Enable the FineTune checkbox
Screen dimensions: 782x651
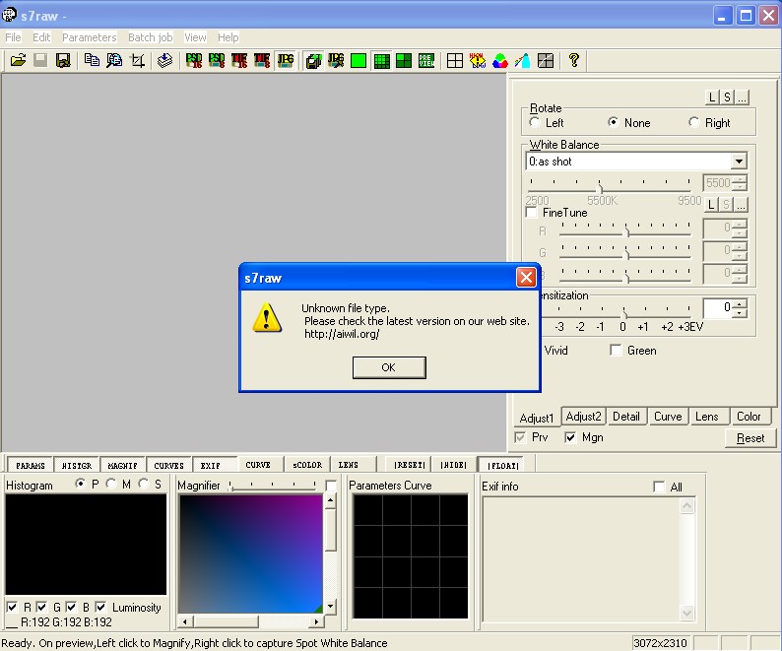[x=532, y=213]
